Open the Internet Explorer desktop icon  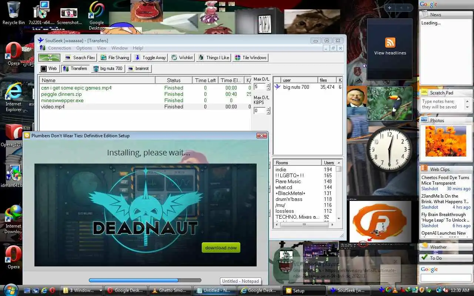coord(13,97)
